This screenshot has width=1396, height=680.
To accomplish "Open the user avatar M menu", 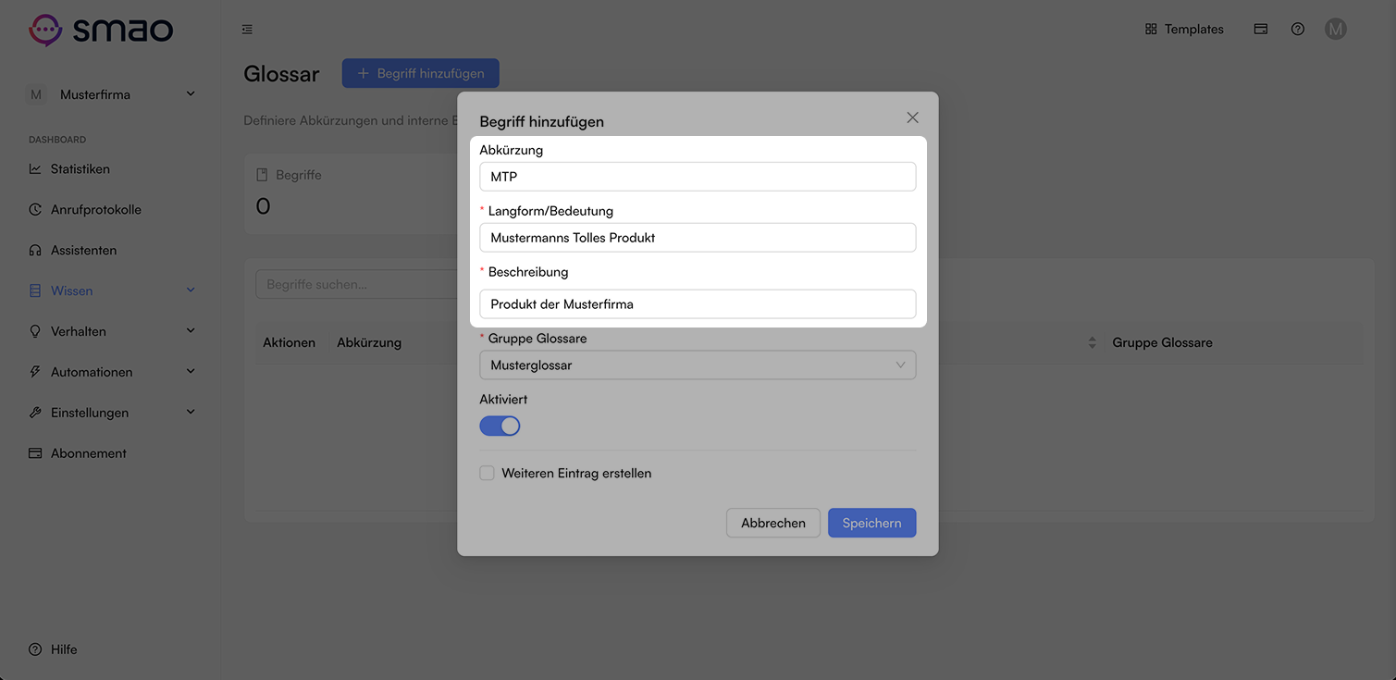I will (x=1335, y=30).
